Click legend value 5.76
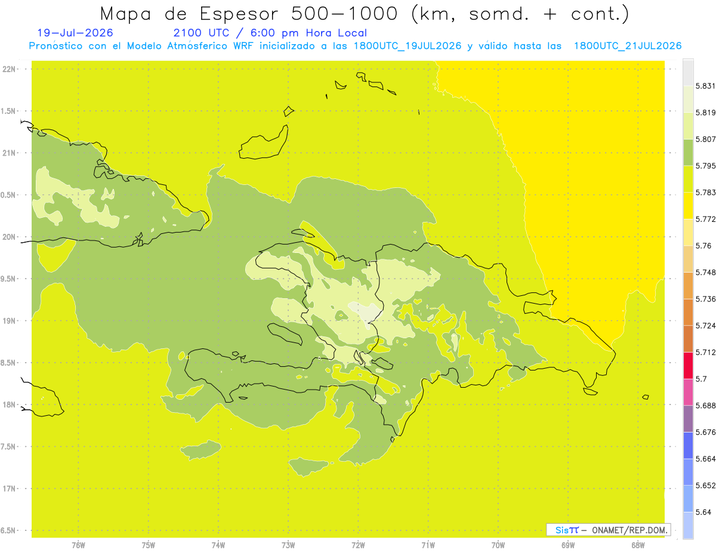 [x=703, y=246]
